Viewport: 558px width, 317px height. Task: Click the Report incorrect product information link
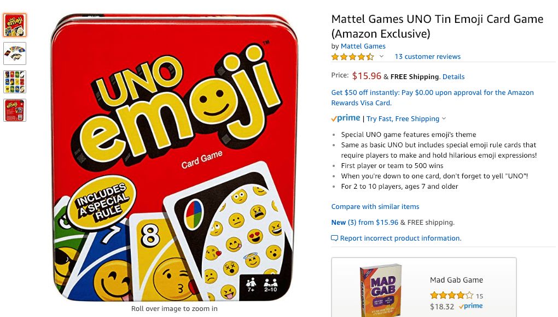coord(400,238)
